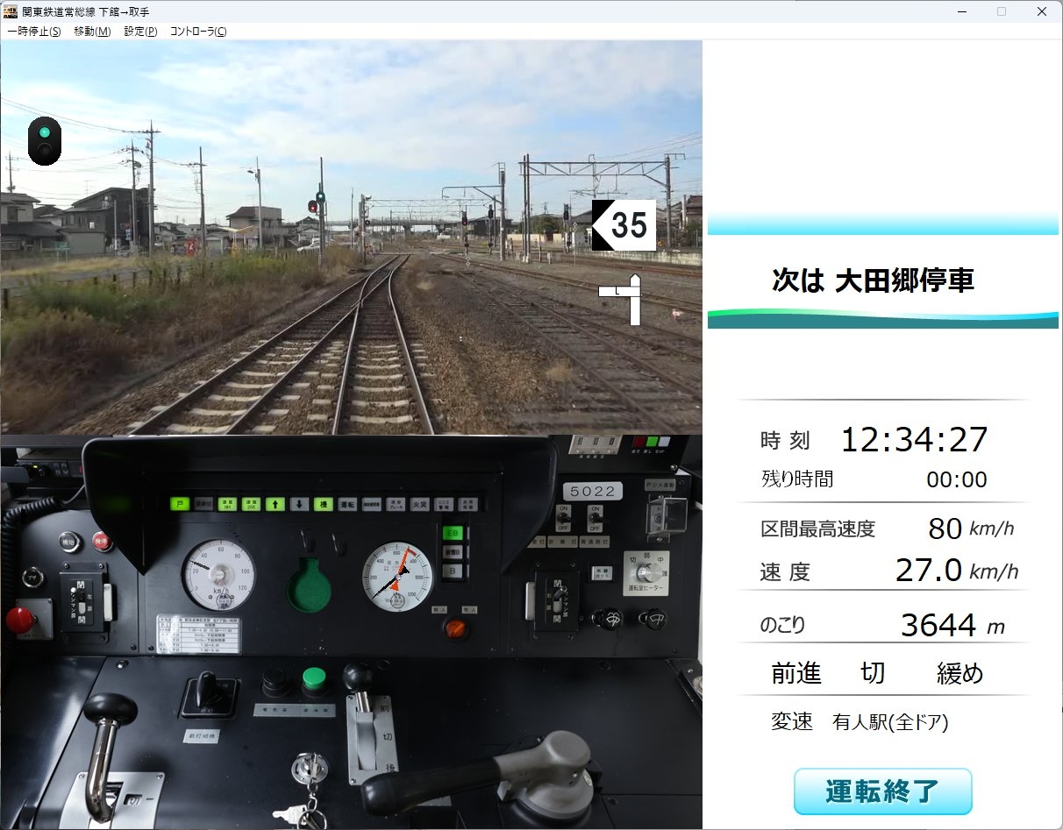Click the 次は 大田郷停車 announcement
This screenshot has width=1063, height=830.
[x=873, y=280]
